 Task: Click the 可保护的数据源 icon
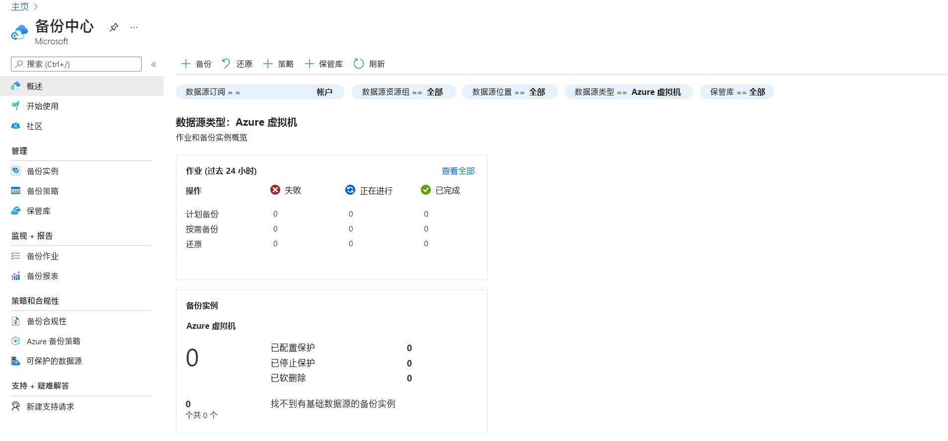pos(16,361)
